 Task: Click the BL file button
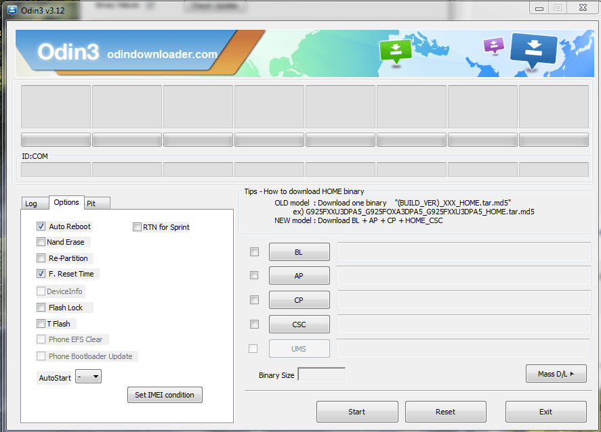(x=299, y=252)
